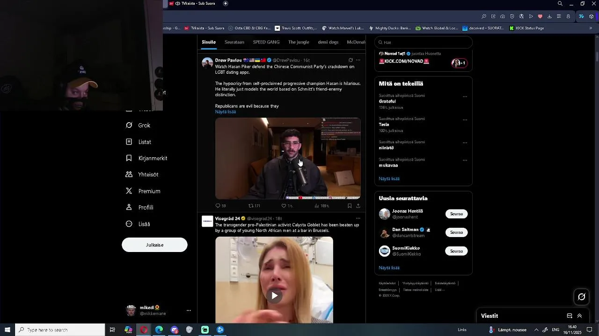Open Microsoft Edge from taskbar
This screenshot has height=336, width=599.
coord(159,330)
